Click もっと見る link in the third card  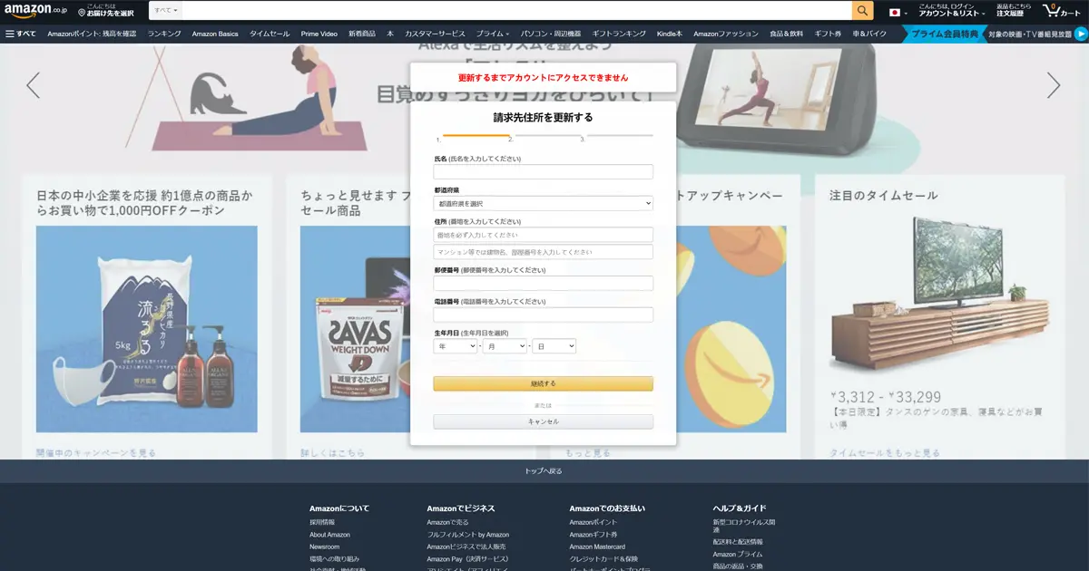(588, 452)
